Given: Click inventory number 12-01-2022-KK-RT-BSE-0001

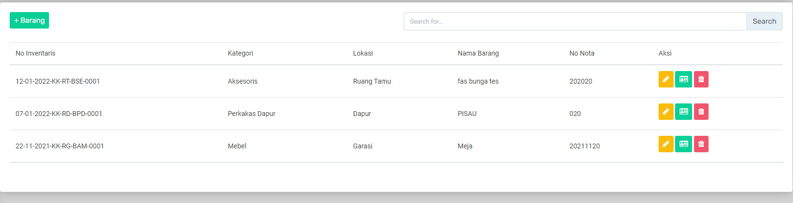Looking at the screenshot, I should click(58, 81).
